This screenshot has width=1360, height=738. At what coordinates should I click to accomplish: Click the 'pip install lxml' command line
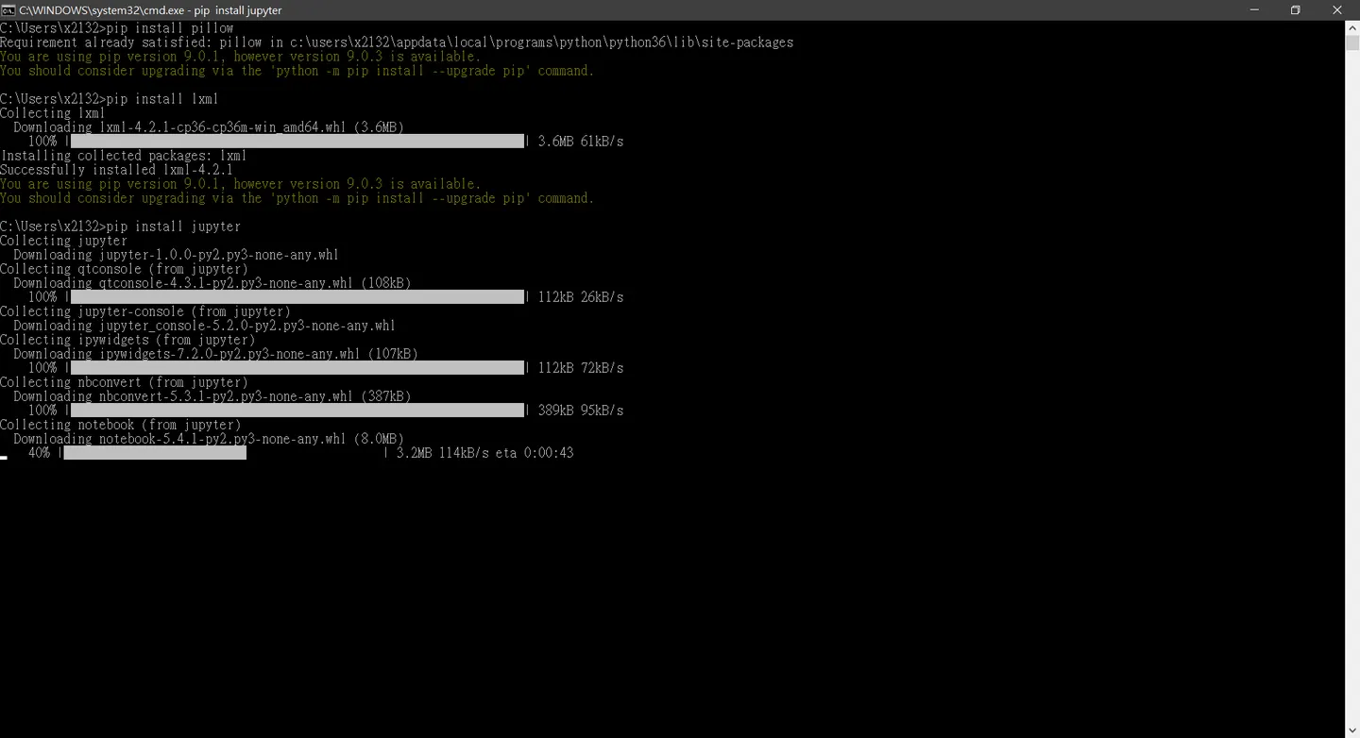point(110,99)
